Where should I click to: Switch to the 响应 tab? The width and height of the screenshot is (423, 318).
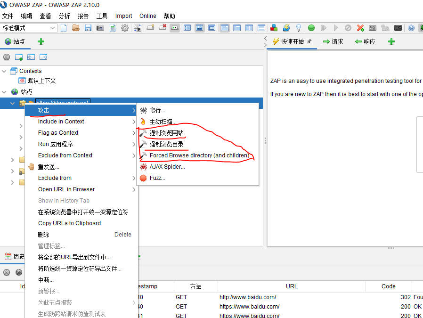point(365,41)
